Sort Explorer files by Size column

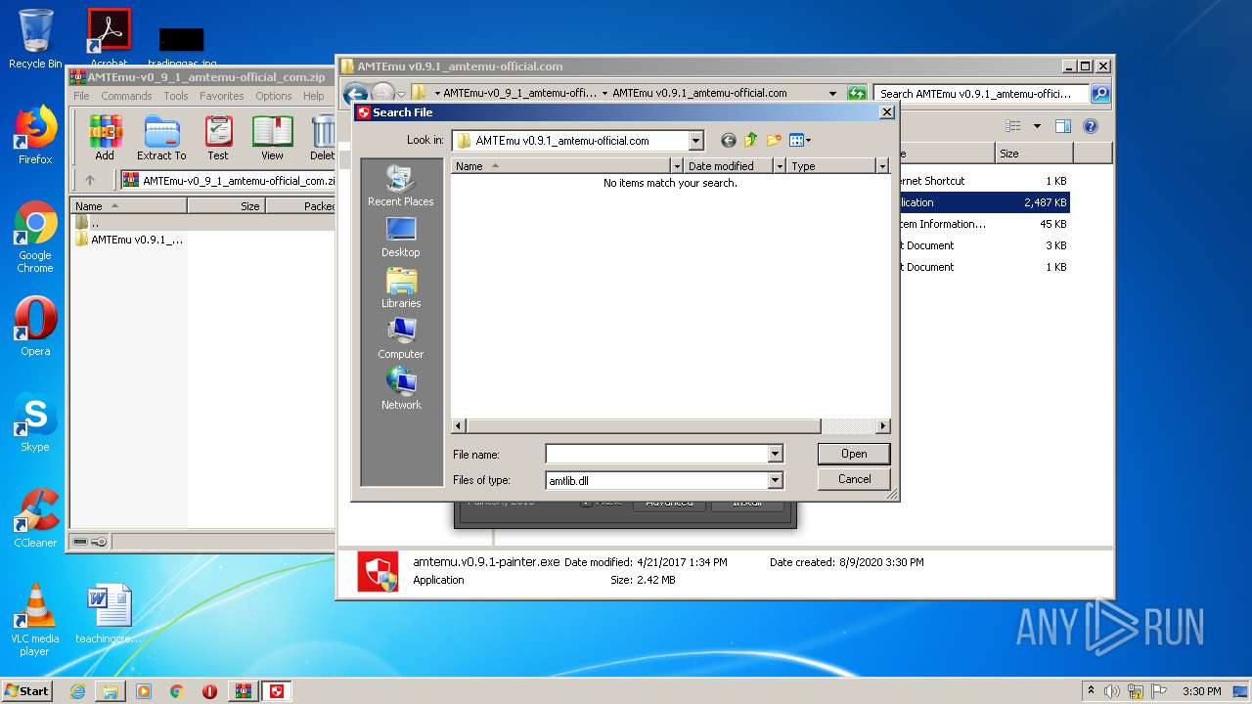click(x=1034, y=154)
